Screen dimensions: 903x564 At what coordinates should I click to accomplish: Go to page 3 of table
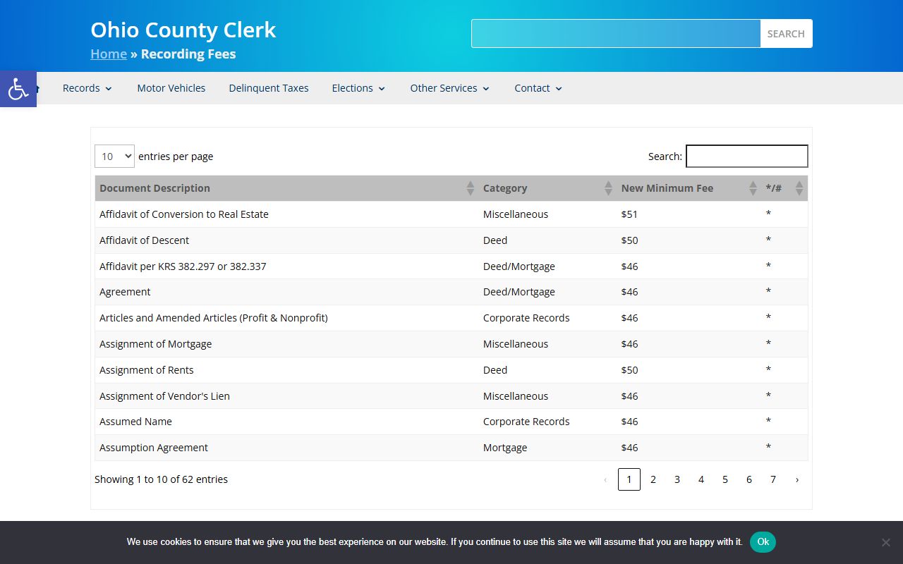(x=677, y=479)
